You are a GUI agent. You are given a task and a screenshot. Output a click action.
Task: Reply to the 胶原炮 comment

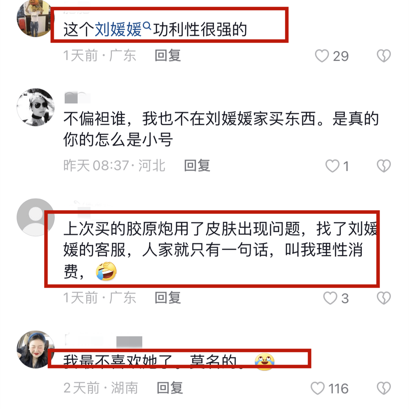167,297
